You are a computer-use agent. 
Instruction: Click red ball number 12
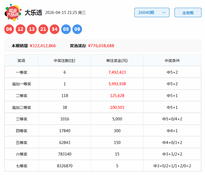[x=21, y=29]
